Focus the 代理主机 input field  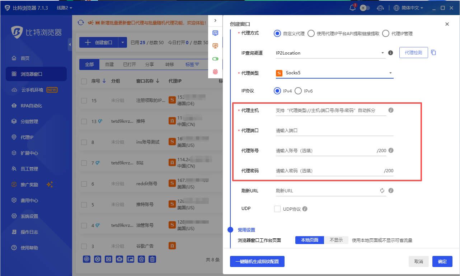tap(330, 111)
